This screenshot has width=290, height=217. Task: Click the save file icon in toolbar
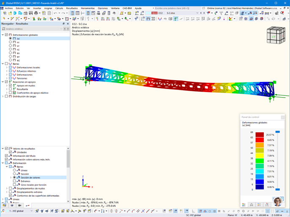point(31,13)
